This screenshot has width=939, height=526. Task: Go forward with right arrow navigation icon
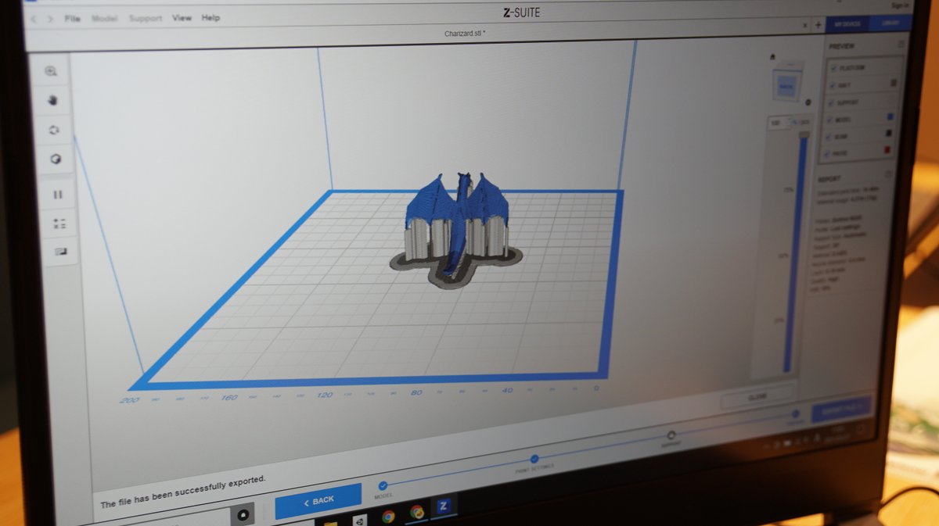coord(50,18)
